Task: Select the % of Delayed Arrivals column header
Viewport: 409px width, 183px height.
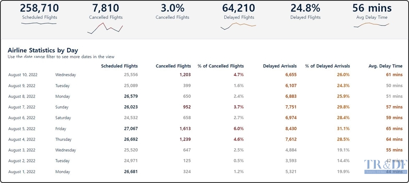Action: 327,66
